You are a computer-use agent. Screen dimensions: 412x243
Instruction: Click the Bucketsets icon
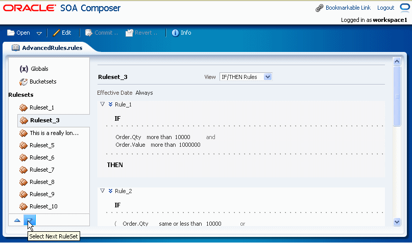pos(23,82)
